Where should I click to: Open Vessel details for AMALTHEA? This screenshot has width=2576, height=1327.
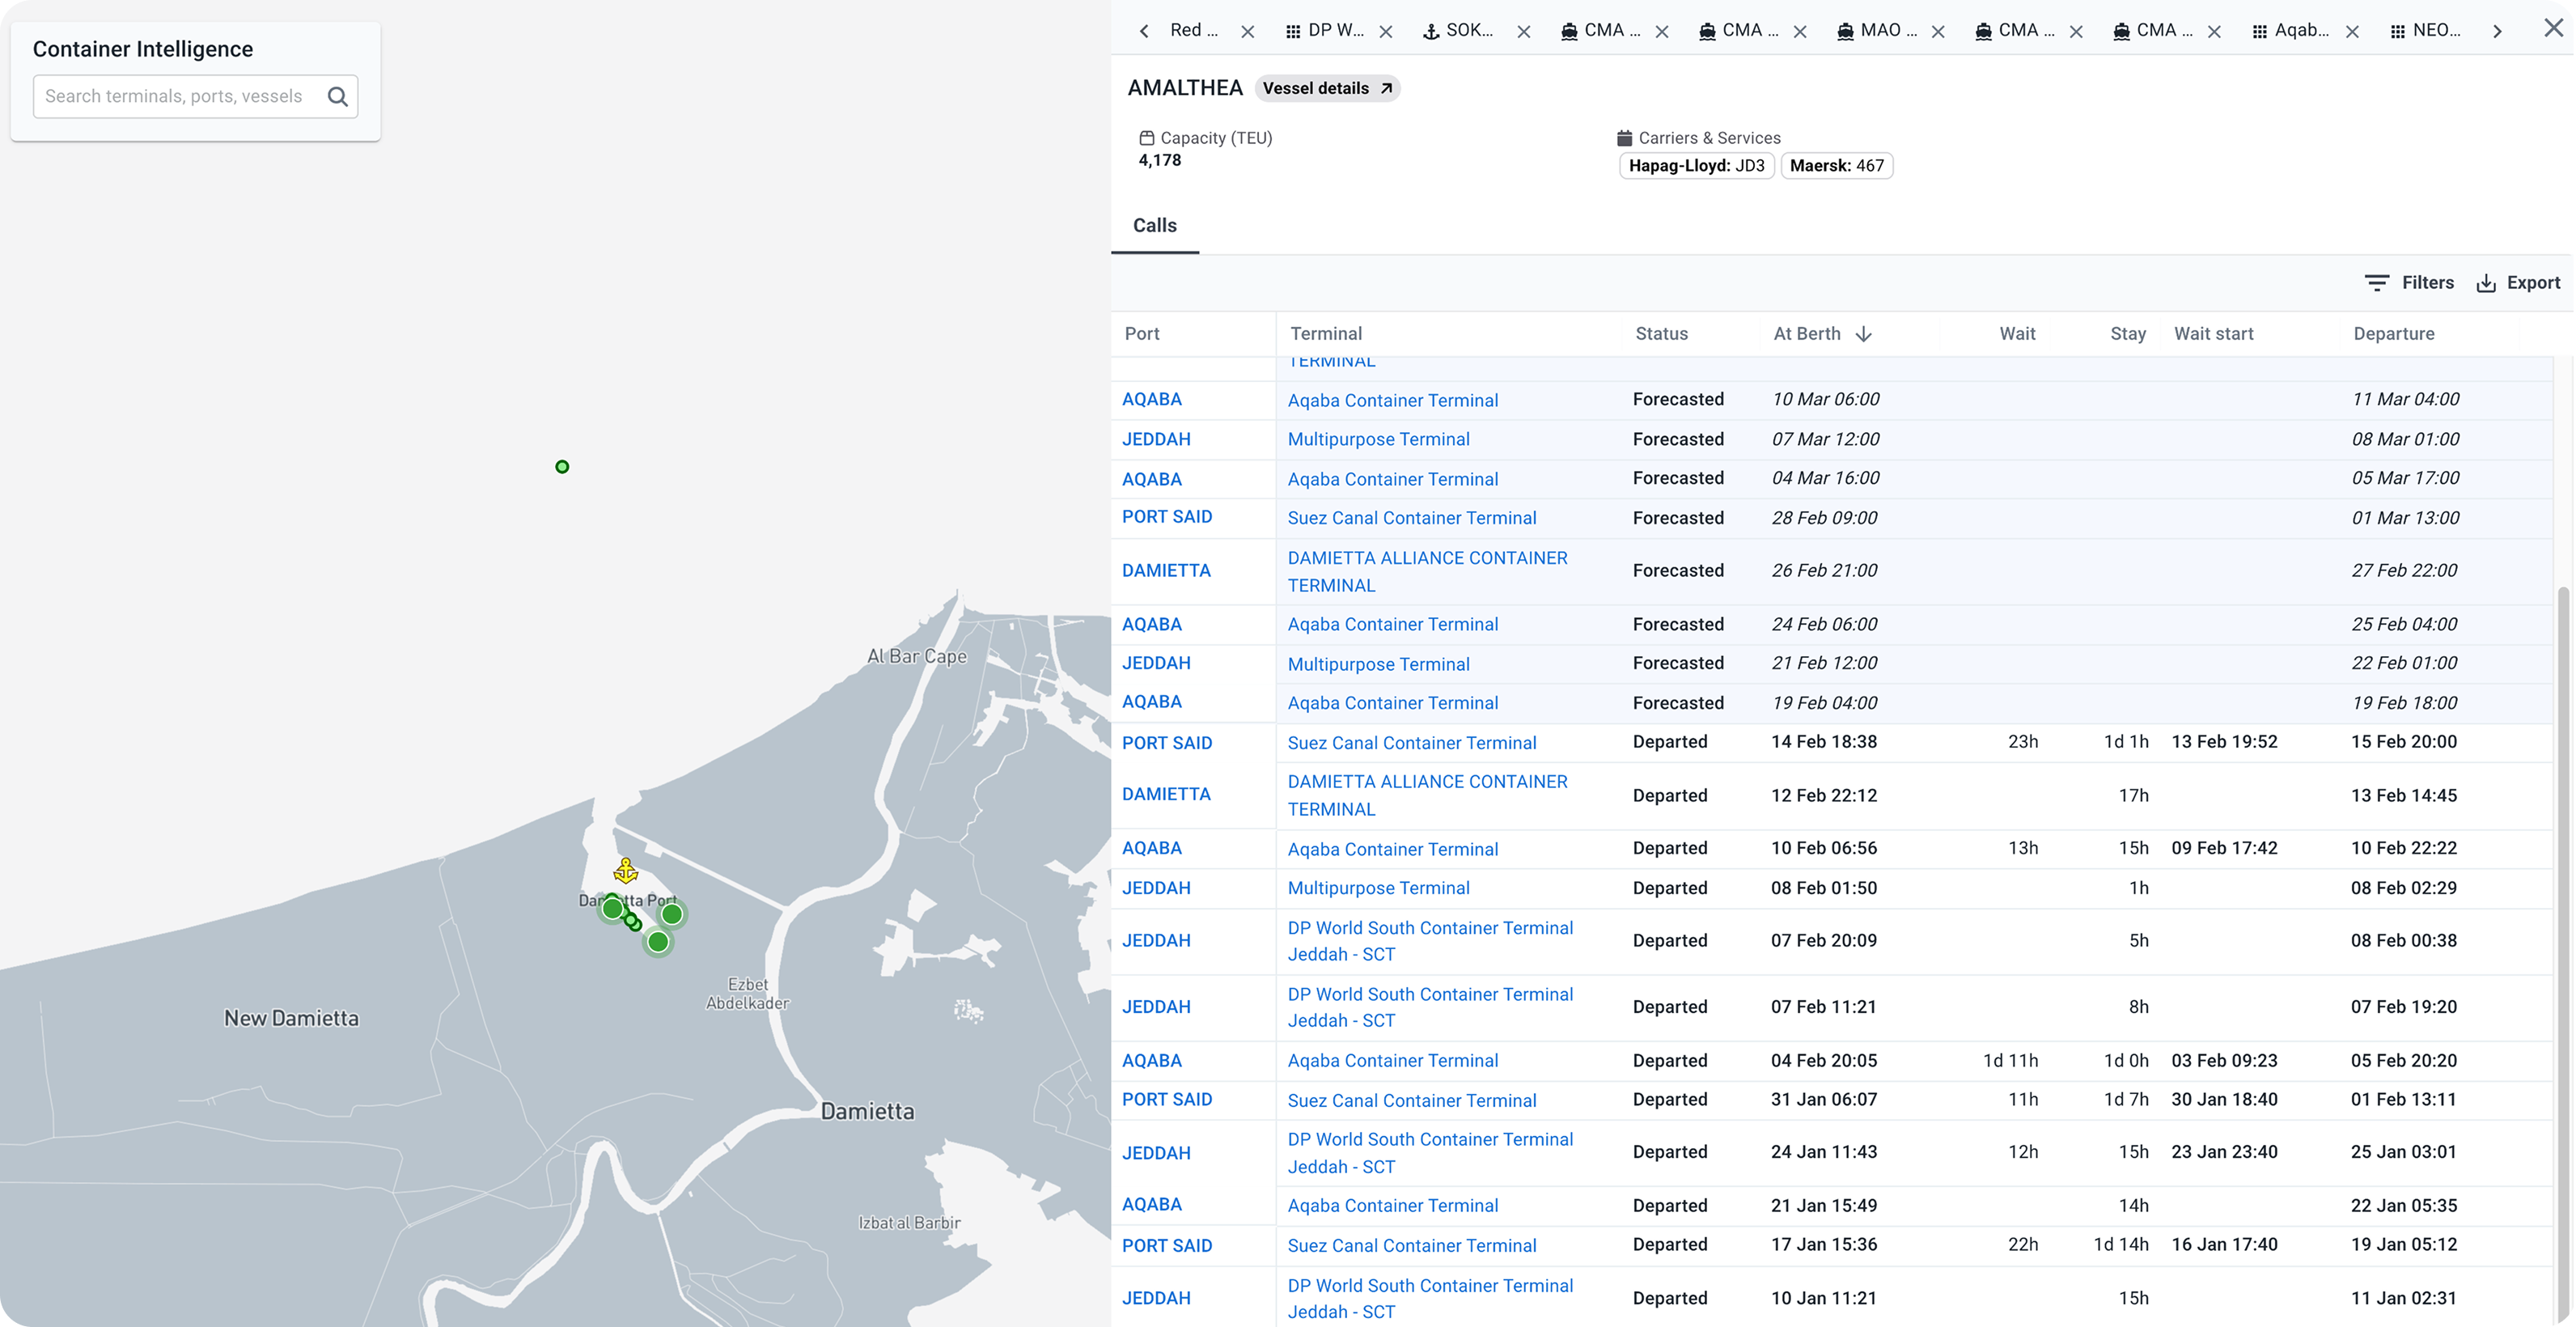tap(1327, 89)
